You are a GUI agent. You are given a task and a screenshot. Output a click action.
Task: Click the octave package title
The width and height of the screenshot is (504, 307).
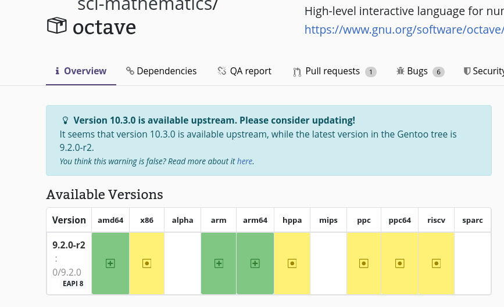point(104,27)
